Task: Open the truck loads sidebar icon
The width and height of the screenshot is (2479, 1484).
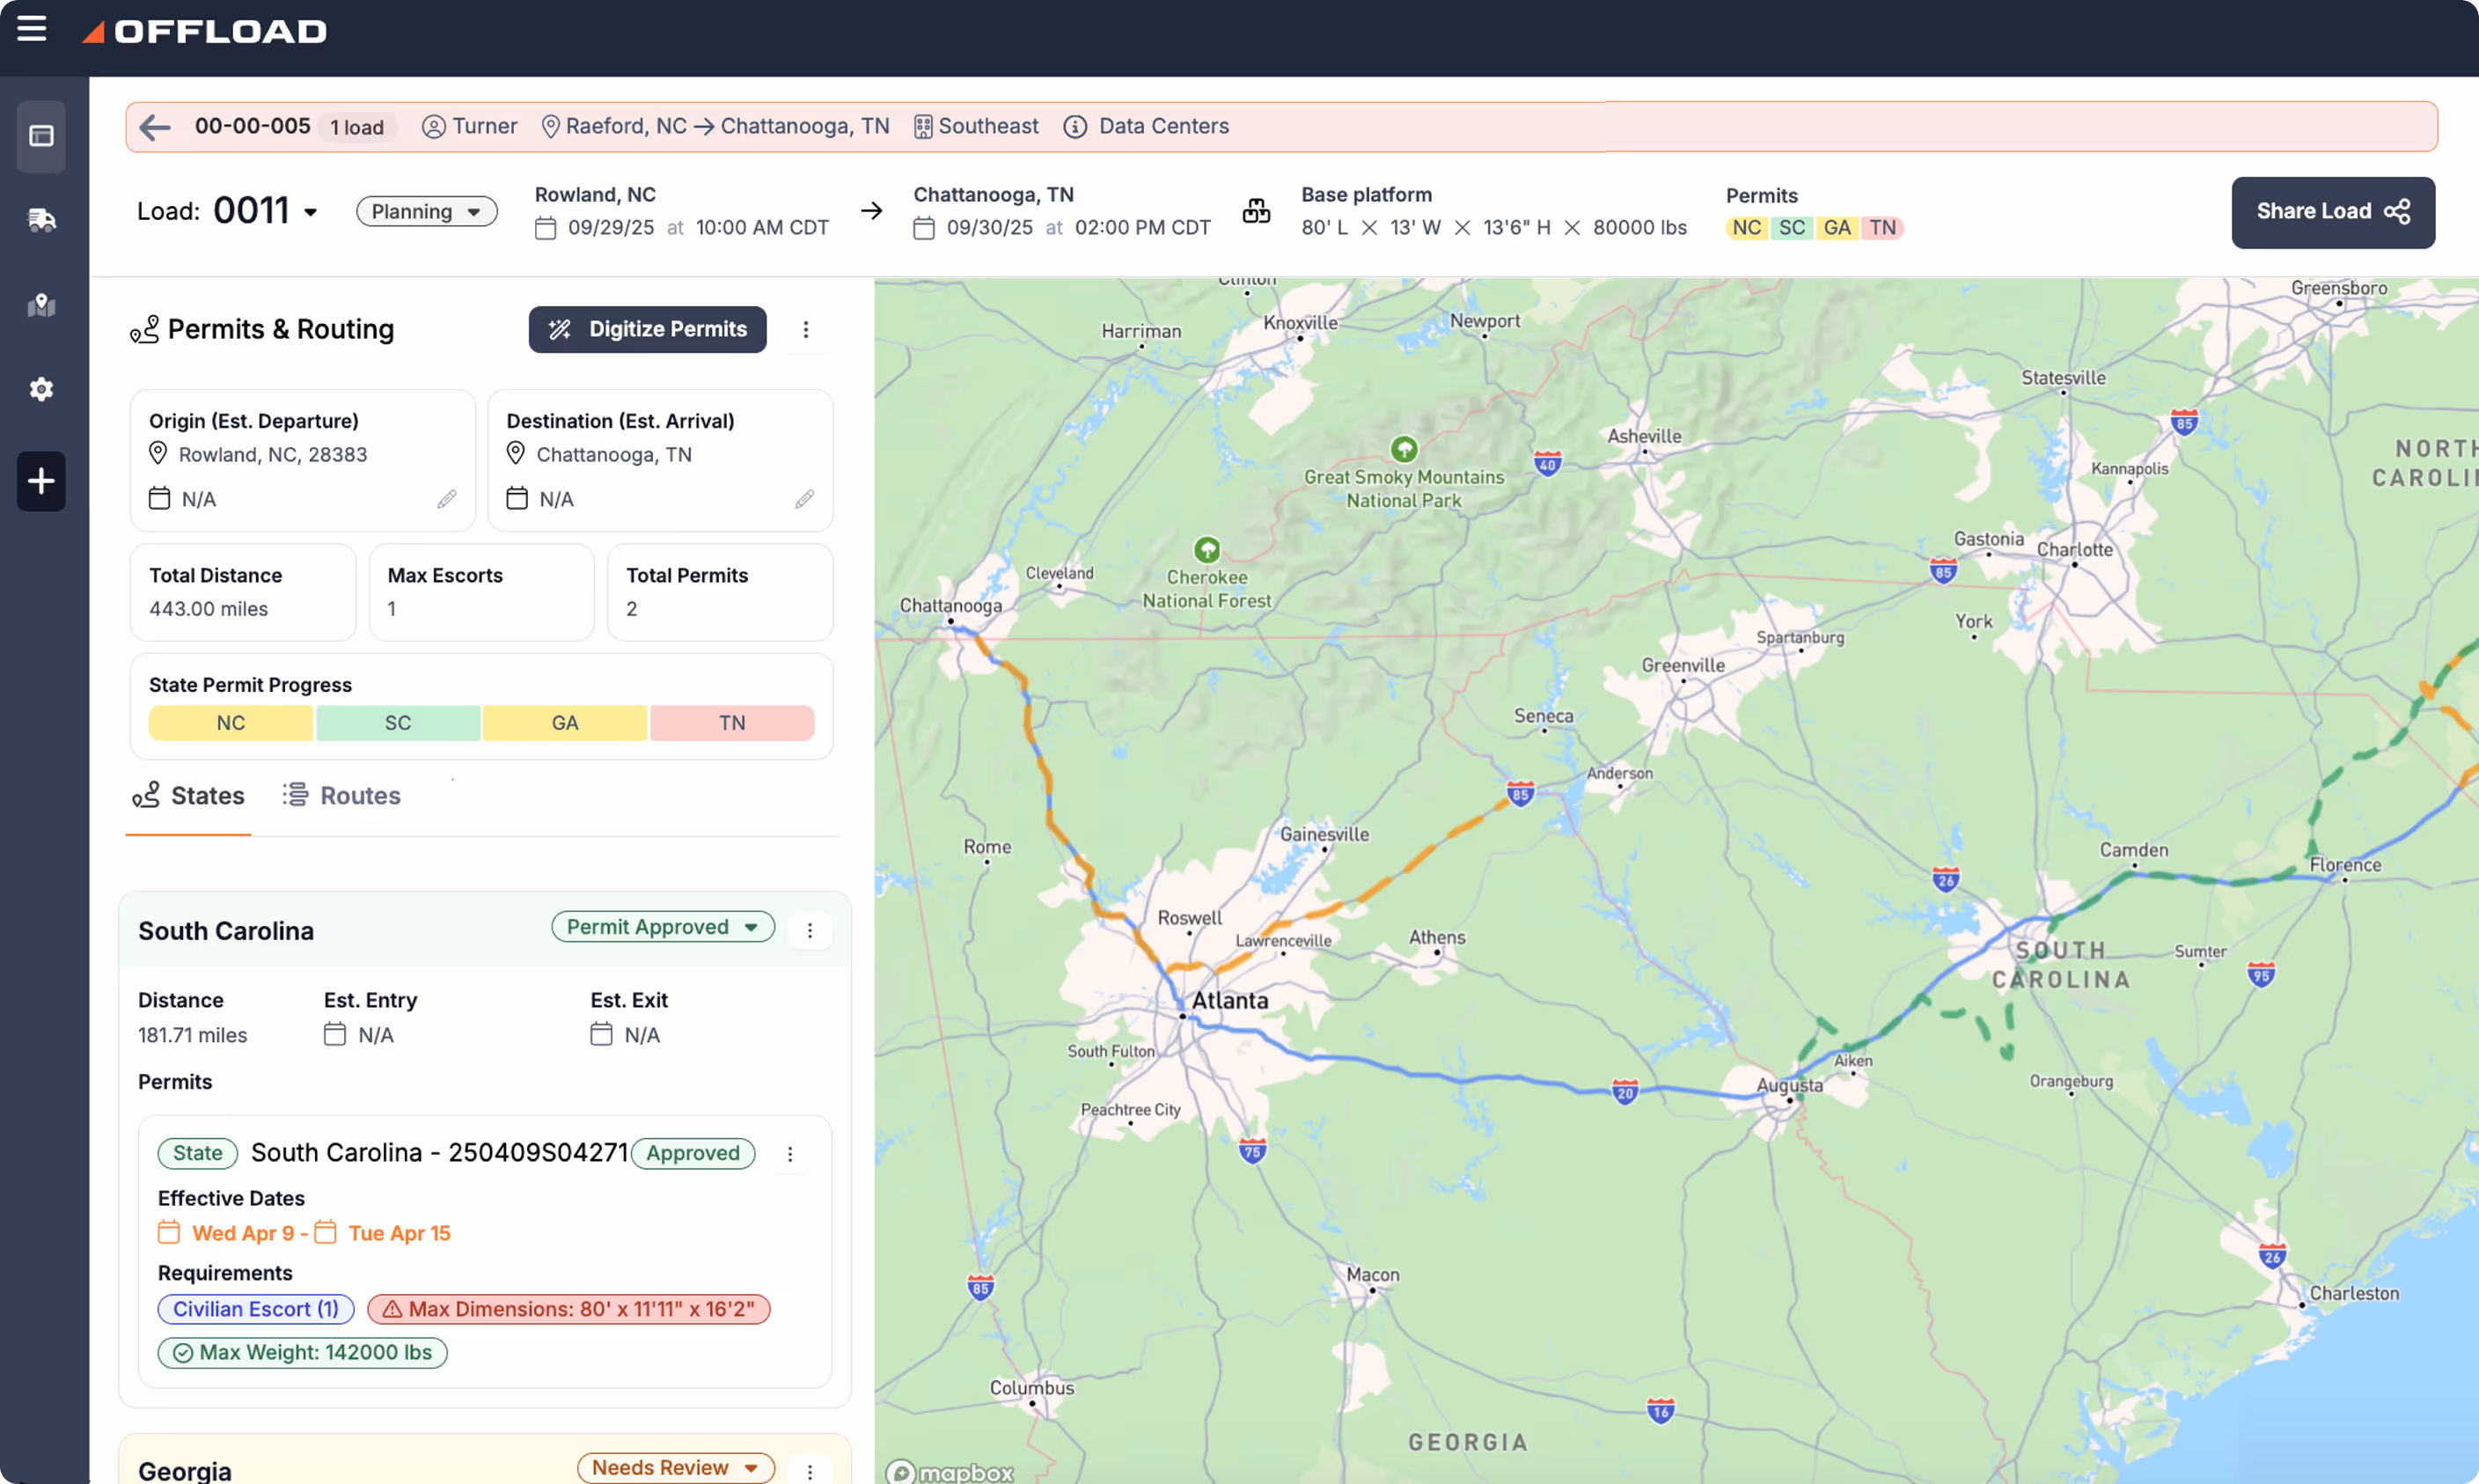Action: click(41, 220)
